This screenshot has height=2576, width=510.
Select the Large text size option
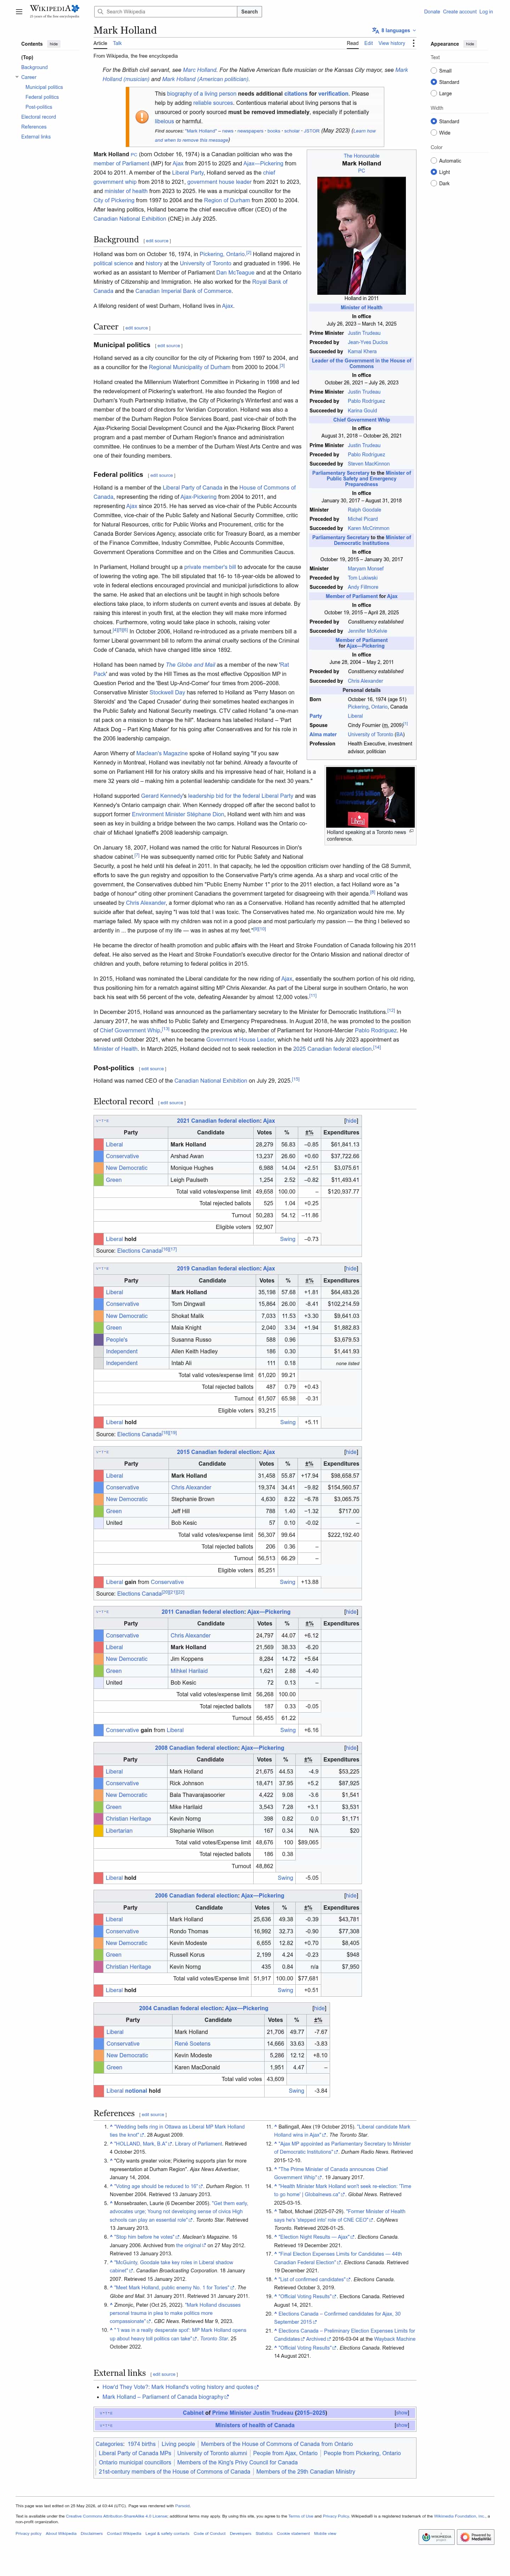pos(433,93)
